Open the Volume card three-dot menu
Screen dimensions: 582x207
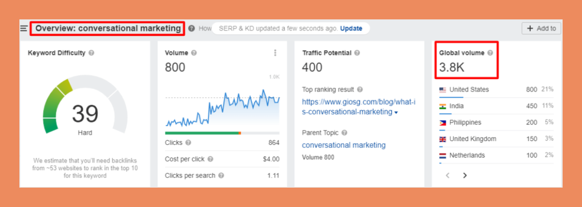click(x=275, y=53)
